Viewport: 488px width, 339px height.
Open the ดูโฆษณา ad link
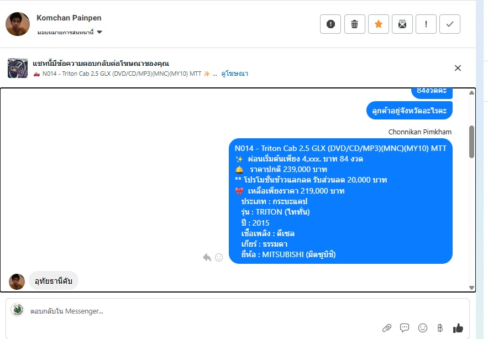pos(235,74)
